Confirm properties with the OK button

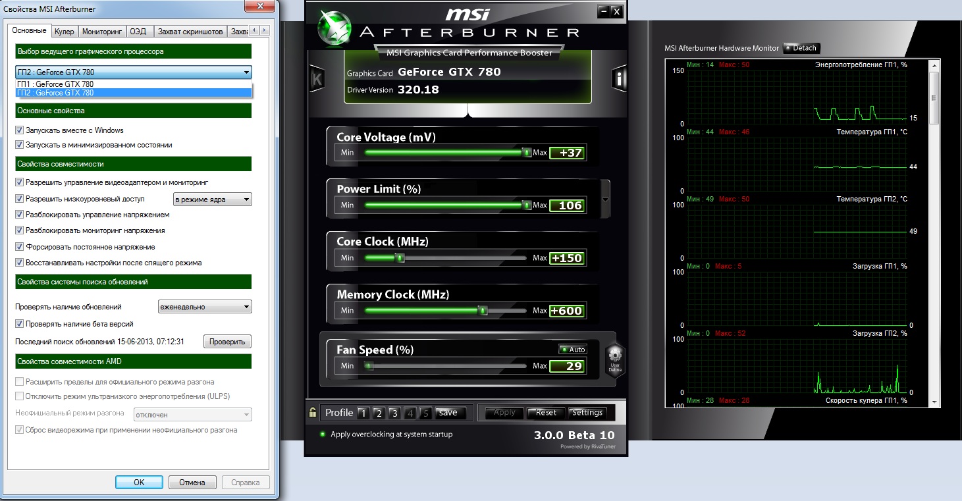139,482
